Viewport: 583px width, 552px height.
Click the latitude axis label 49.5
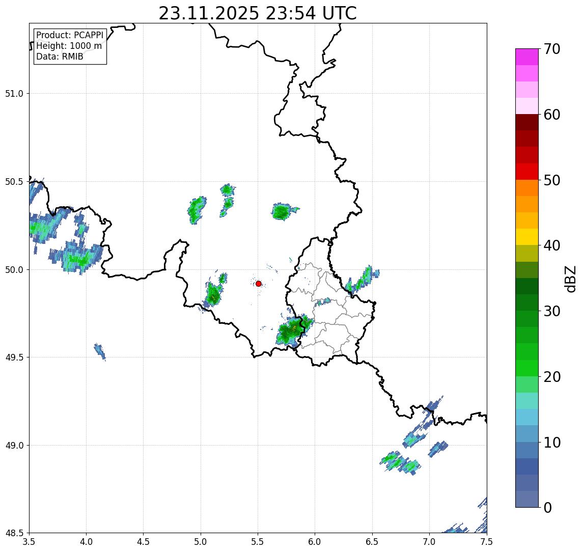point(14,357)
